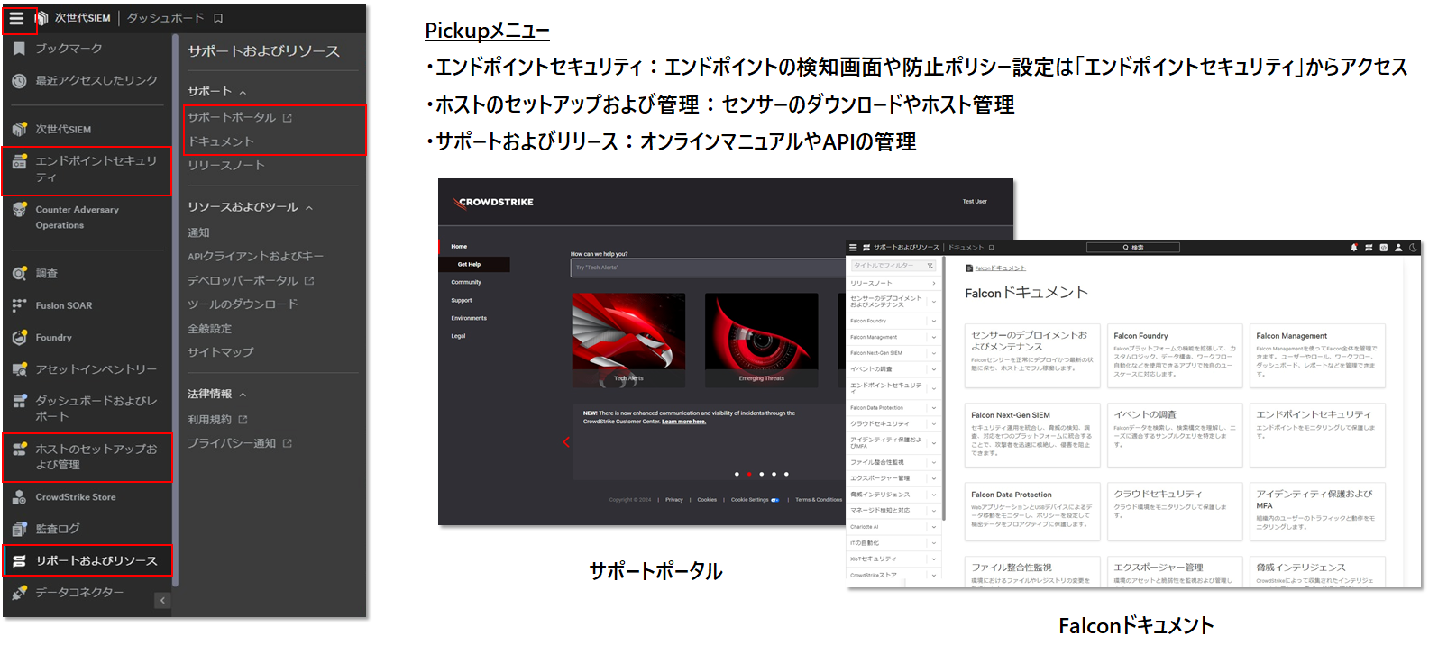Click the Fusion SOAR icon
Image resolution: width=1429 pixels, height=663 pixels.
coord(19,305)
